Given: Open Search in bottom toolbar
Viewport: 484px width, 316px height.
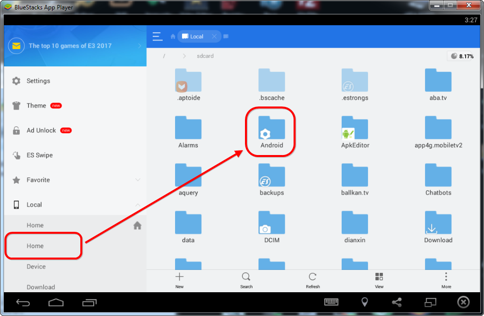Looking at the screenshot, I should tap(246, 277).
